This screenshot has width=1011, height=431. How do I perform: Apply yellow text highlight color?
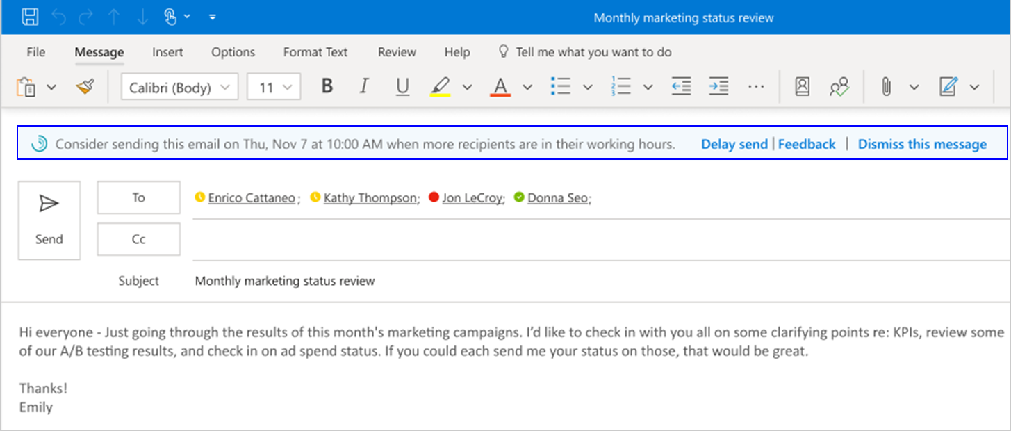click(440, 87)
